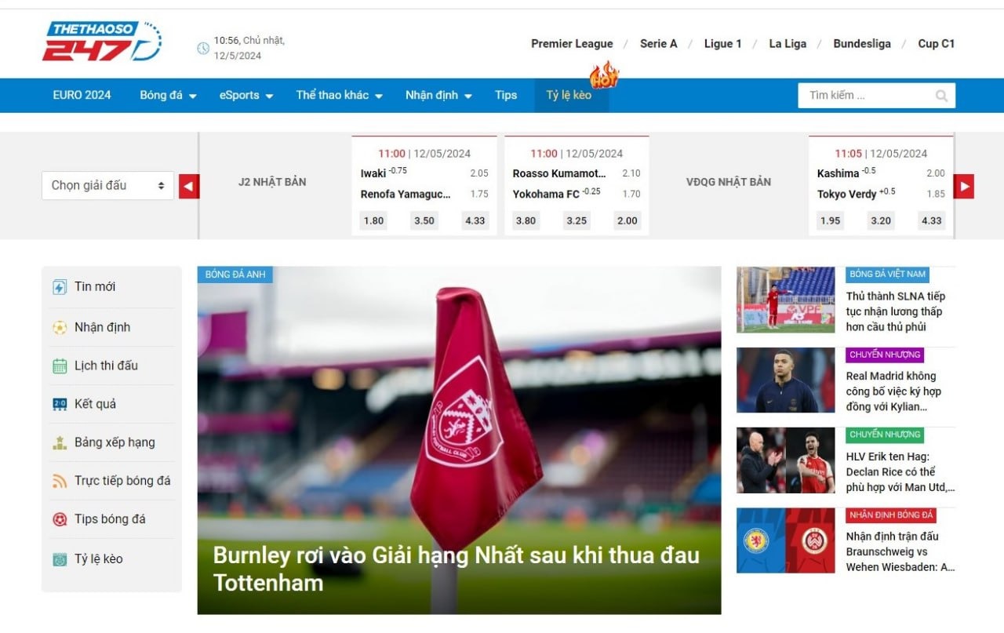Click the BÓNG ĐÁ ANH category tag
The height and width of the screenshot is (633, 1004).
[235, 275]
